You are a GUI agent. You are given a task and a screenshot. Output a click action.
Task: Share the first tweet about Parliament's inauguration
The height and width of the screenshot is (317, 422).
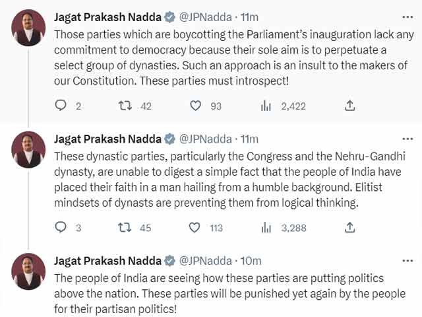(350, 106)
